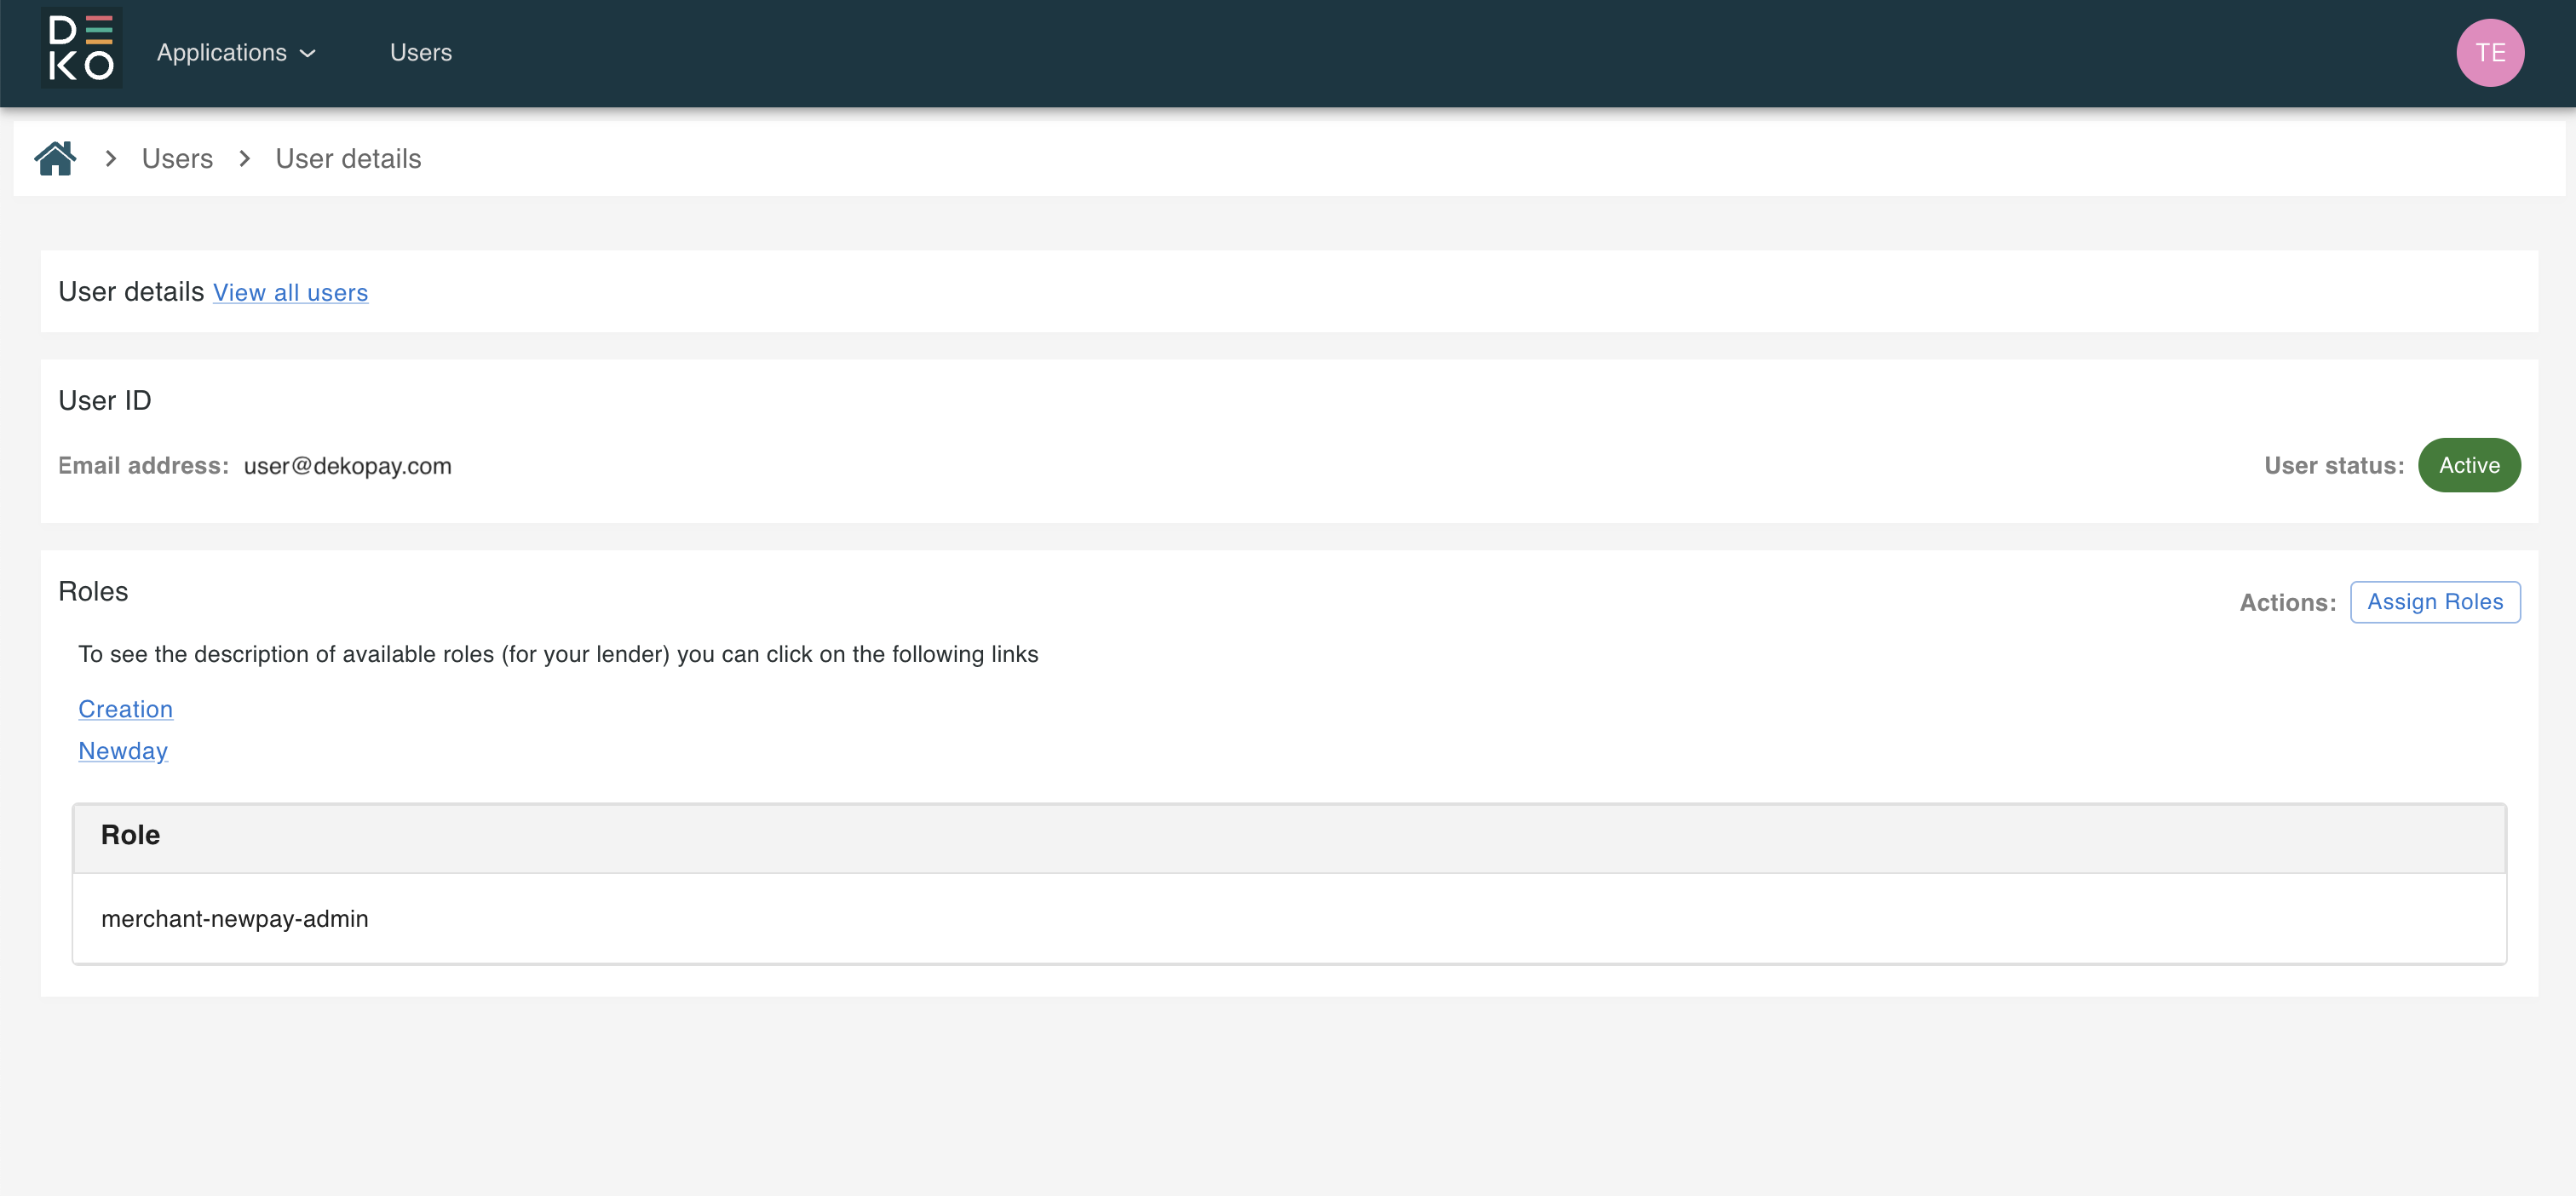
Task: Click the home icon in breadcrumb
Action: [x=55, y=158]
